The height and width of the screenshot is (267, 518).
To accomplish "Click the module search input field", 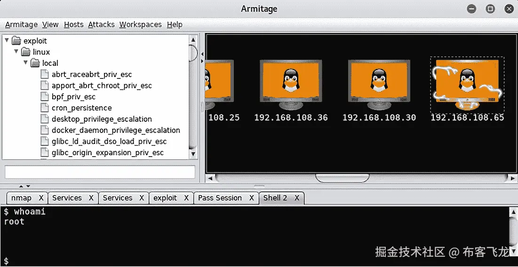I will click(100, 172).
